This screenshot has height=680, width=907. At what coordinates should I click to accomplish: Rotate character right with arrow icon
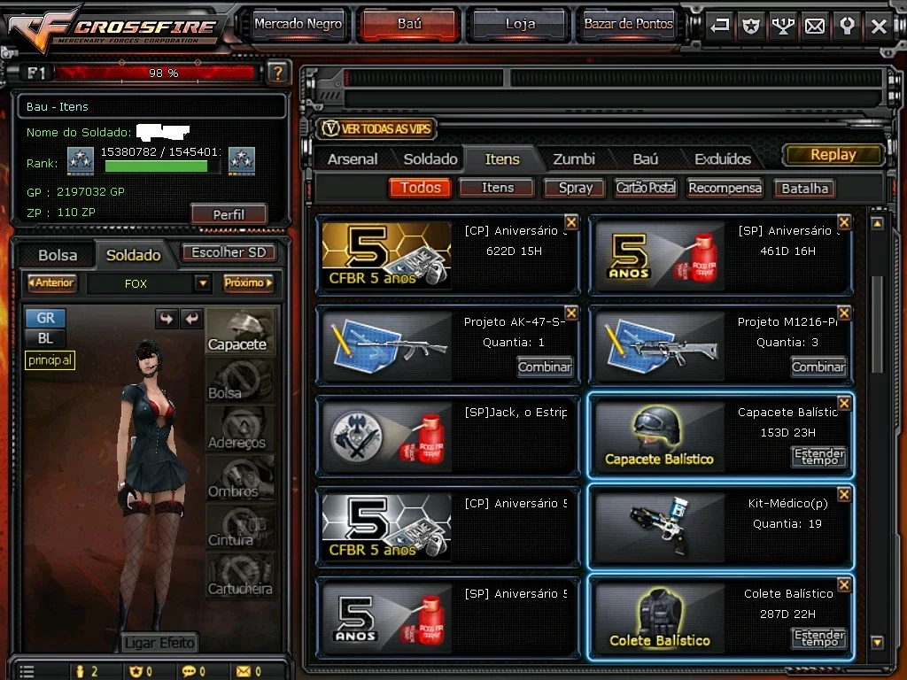pyautogui.click(x=191, y=319)
